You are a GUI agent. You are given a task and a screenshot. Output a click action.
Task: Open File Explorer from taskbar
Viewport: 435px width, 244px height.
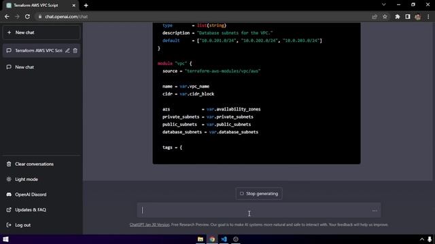click(x=201, y=239)
